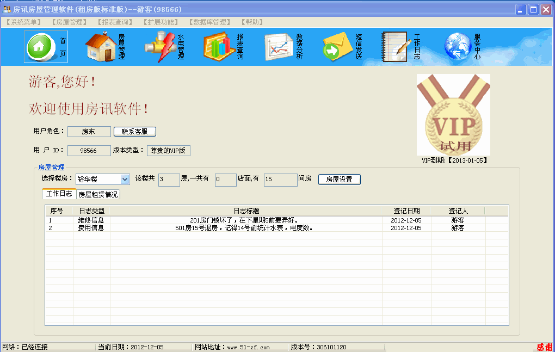The height and width of the screenshot is (352, 555).
Task: Click the 维修信息 log type cell
Action: point(91,220)
